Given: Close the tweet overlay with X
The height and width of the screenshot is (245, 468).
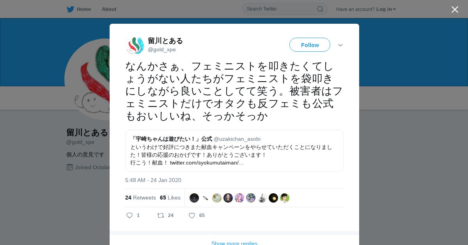Looking at the screenshot, I should [455, 9].
